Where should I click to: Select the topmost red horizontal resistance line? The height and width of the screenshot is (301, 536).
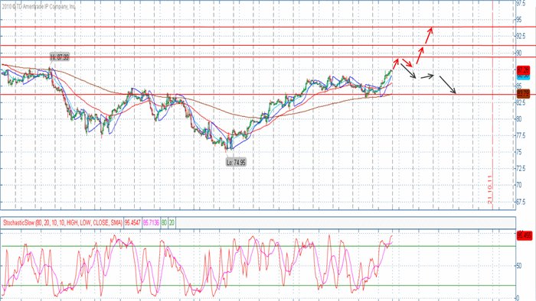[x=258, y=27]
